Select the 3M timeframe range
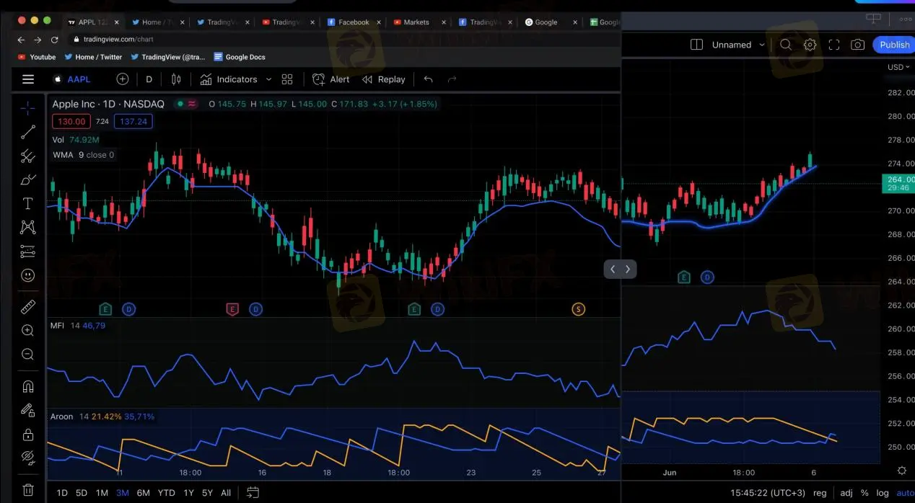This screenshot has height=503, width=915. tap(122, 493)
